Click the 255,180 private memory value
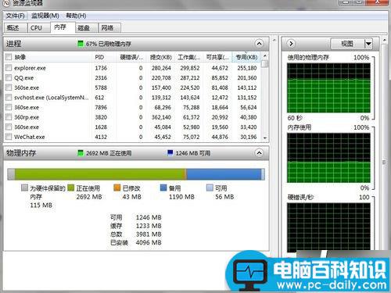391x293 pixels. coord(247,68)
